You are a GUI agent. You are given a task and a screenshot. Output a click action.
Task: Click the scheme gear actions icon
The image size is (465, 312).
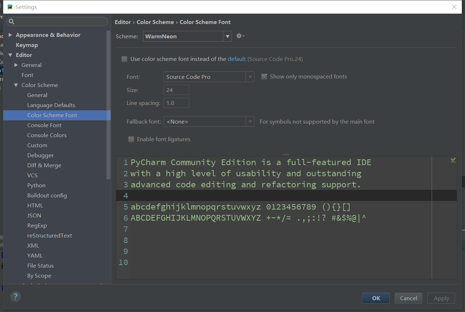[240, 36]
